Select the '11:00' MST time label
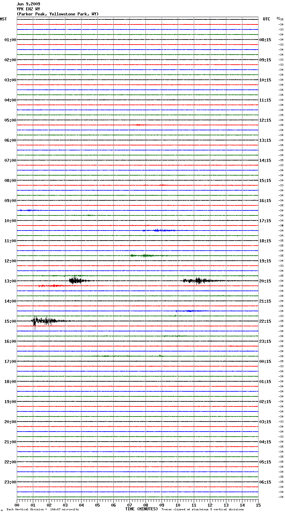285x514 pixels. tap(10, 241)
